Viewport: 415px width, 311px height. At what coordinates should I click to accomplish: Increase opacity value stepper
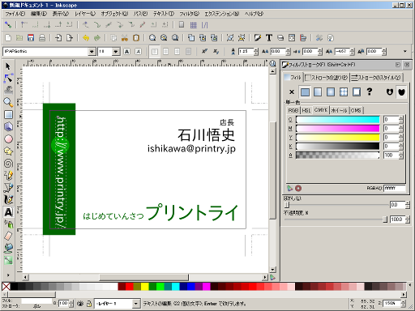(408, 218)
